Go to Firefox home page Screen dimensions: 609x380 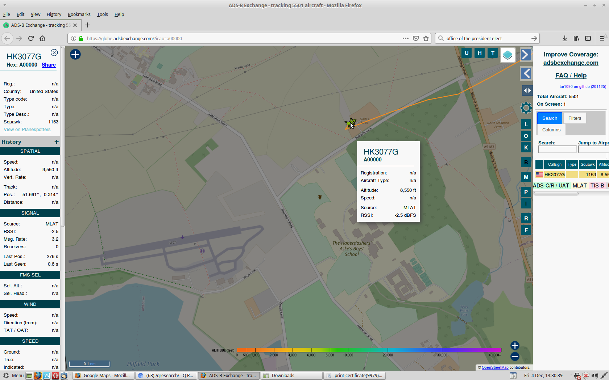click(x=42, y=38)
